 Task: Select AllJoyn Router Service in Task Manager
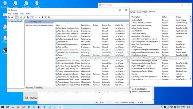(x=160, y=28)
